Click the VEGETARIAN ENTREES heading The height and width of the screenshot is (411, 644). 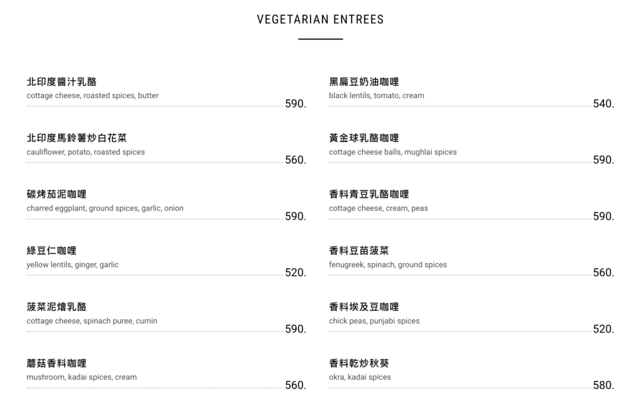[x=320, y=19]
